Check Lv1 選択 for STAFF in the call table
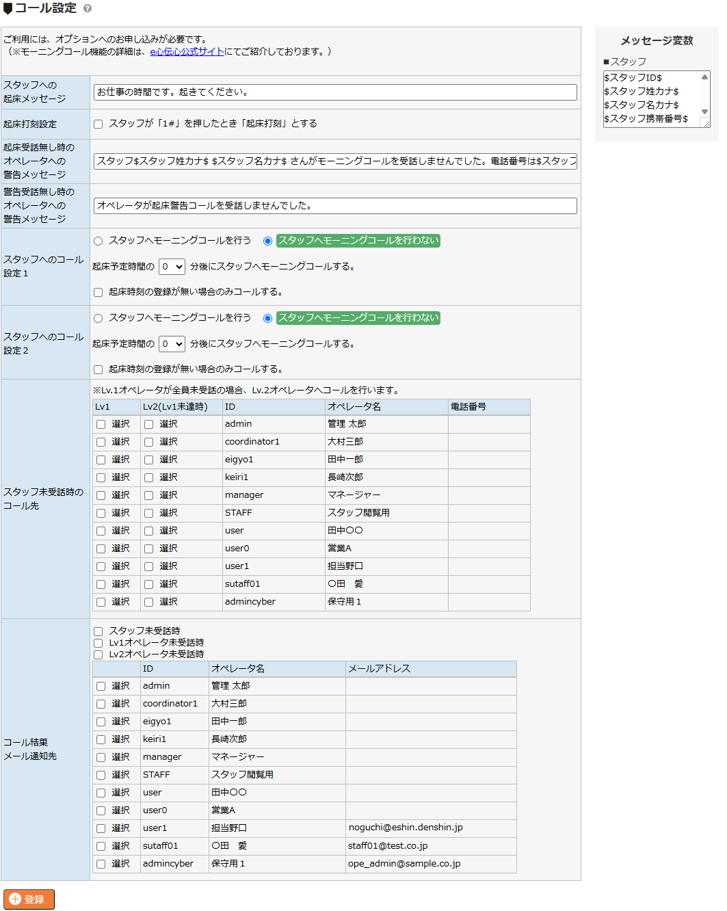Image resolution: width=727 pixels, height=911 pixels. click(101, 513)
